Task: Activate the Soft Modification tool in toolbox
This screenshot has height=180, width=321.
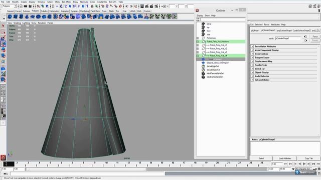Action: point(3,68)
